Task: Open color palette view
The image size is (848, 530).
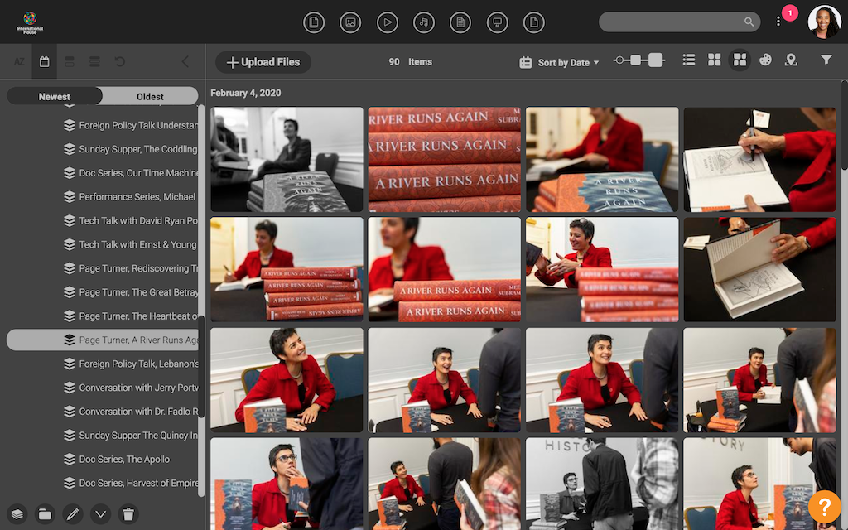Action: coord(765,60)
